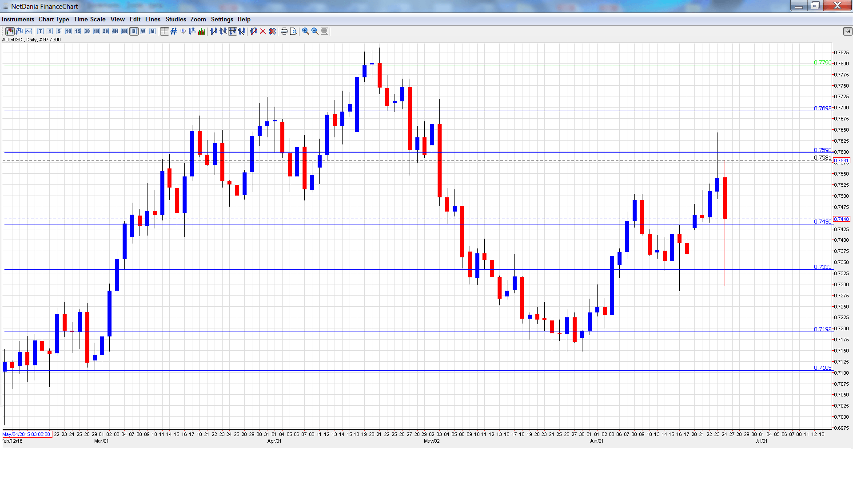
Task: Open the Time Scale menu
Action: pyautogui.click(x=89, y=19)
